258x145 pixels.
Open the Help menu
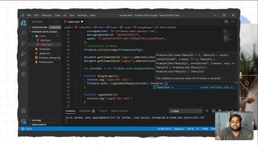pos(93,15)
